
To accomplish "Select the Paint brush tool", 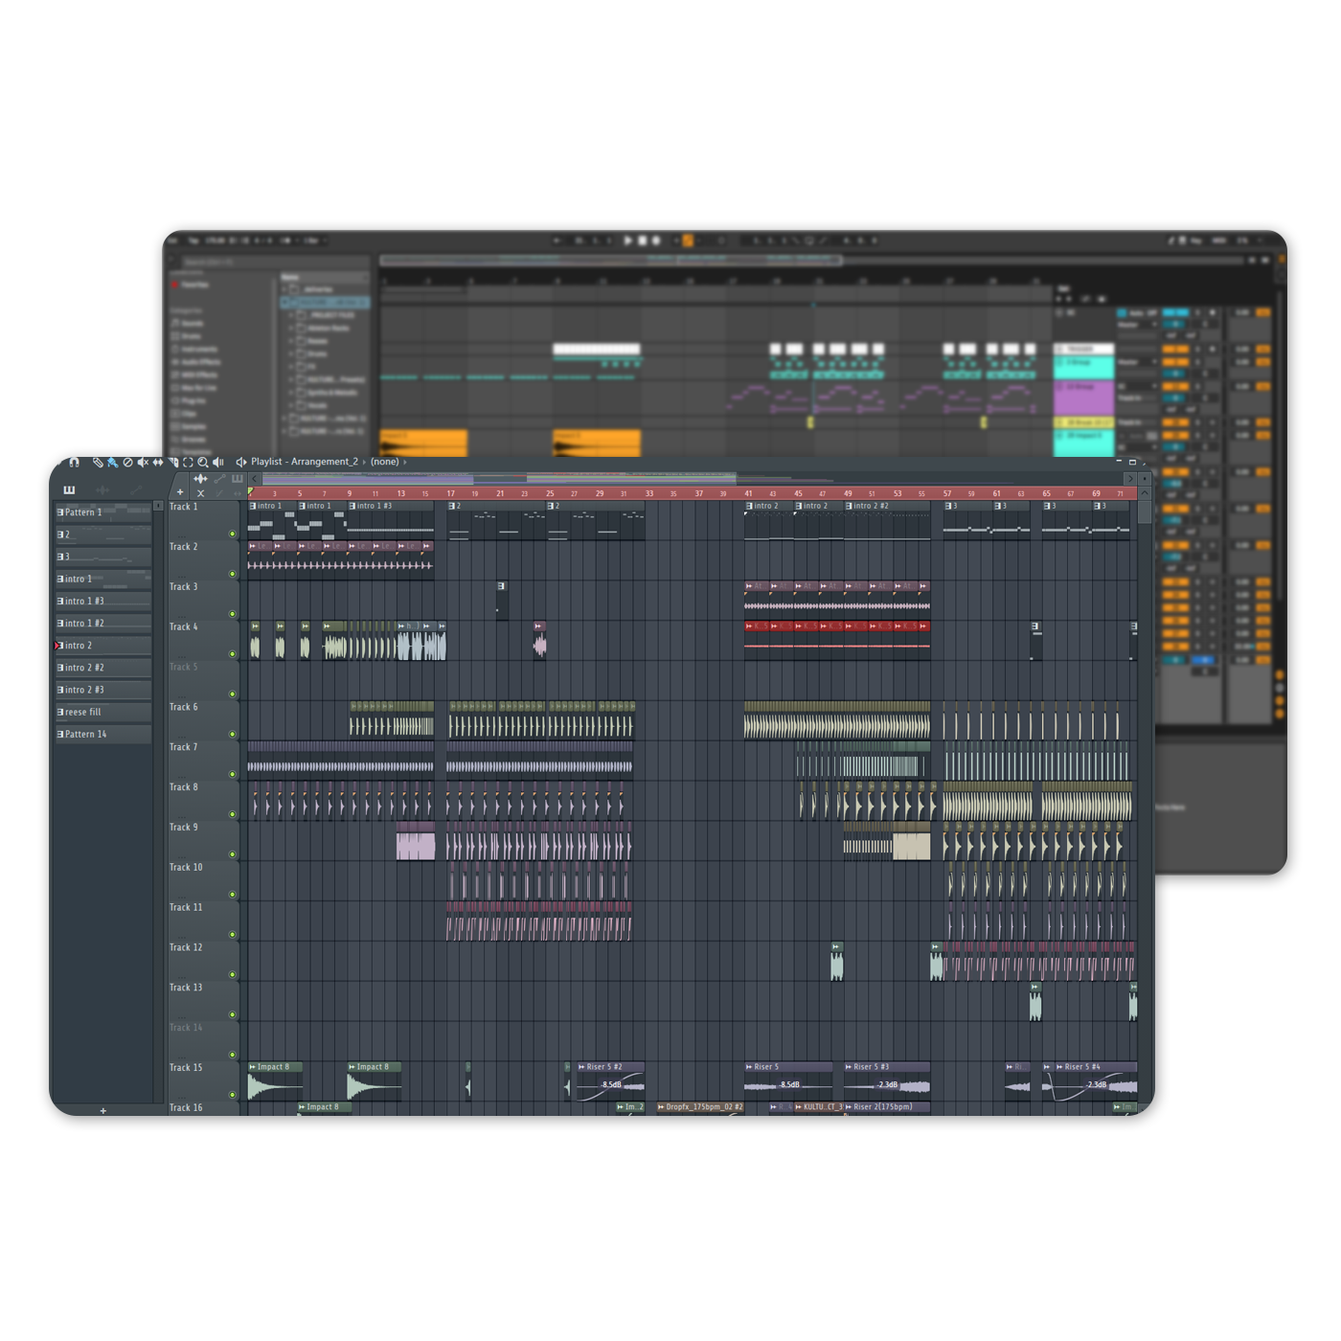I will [x=112, y=463].
